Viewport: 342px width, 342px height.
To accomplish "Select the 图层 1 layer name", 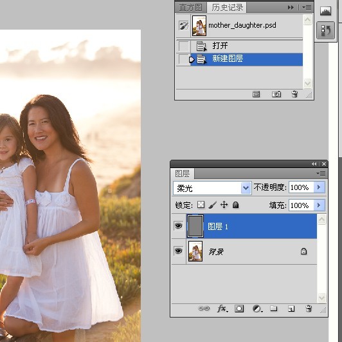I will click(x=218, y=227).
